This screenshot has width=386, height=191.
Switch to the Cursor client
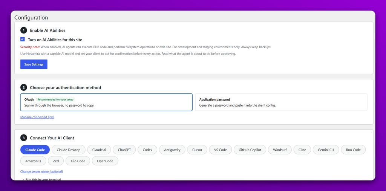197,150
